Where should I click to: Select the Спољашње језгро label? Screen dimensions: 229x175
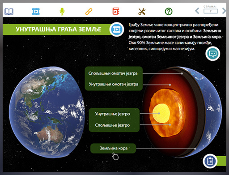pyautogui.click(x=112, y=125)
